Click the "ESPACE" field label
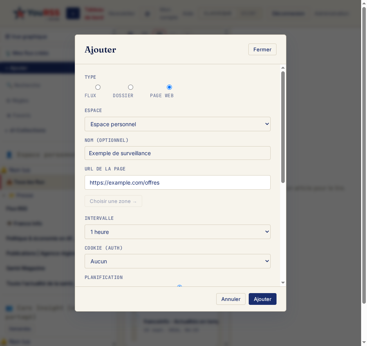Image resolution: width=367 pixels, height=346 pixels. click(x=93, y=111)
